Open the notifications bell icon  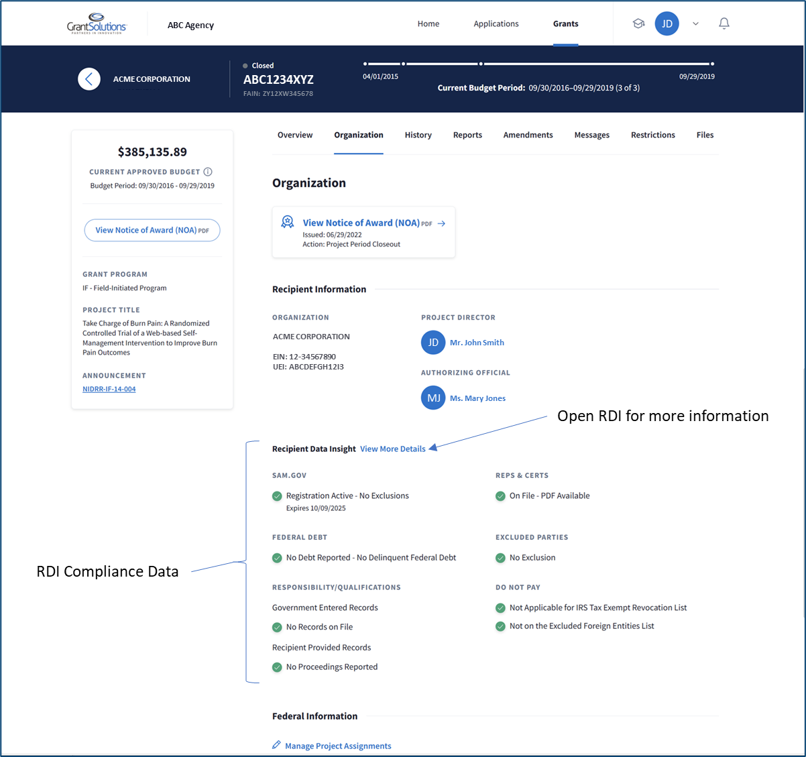click(x=724, y=23)
